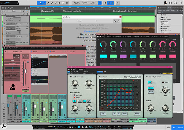Toggle LC-Active cyan macro button
The image size is (184, 130).
(103, 56)
